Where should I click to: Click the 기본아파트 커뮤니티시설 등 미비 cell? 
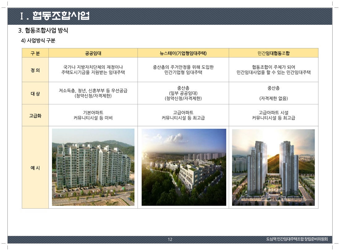(93, 115)
